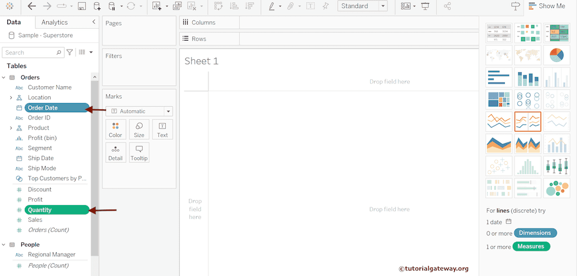The width and height of the screenshot is (577, 276).
Task: Click the New Worksheet icon
Action: (157, 6)
